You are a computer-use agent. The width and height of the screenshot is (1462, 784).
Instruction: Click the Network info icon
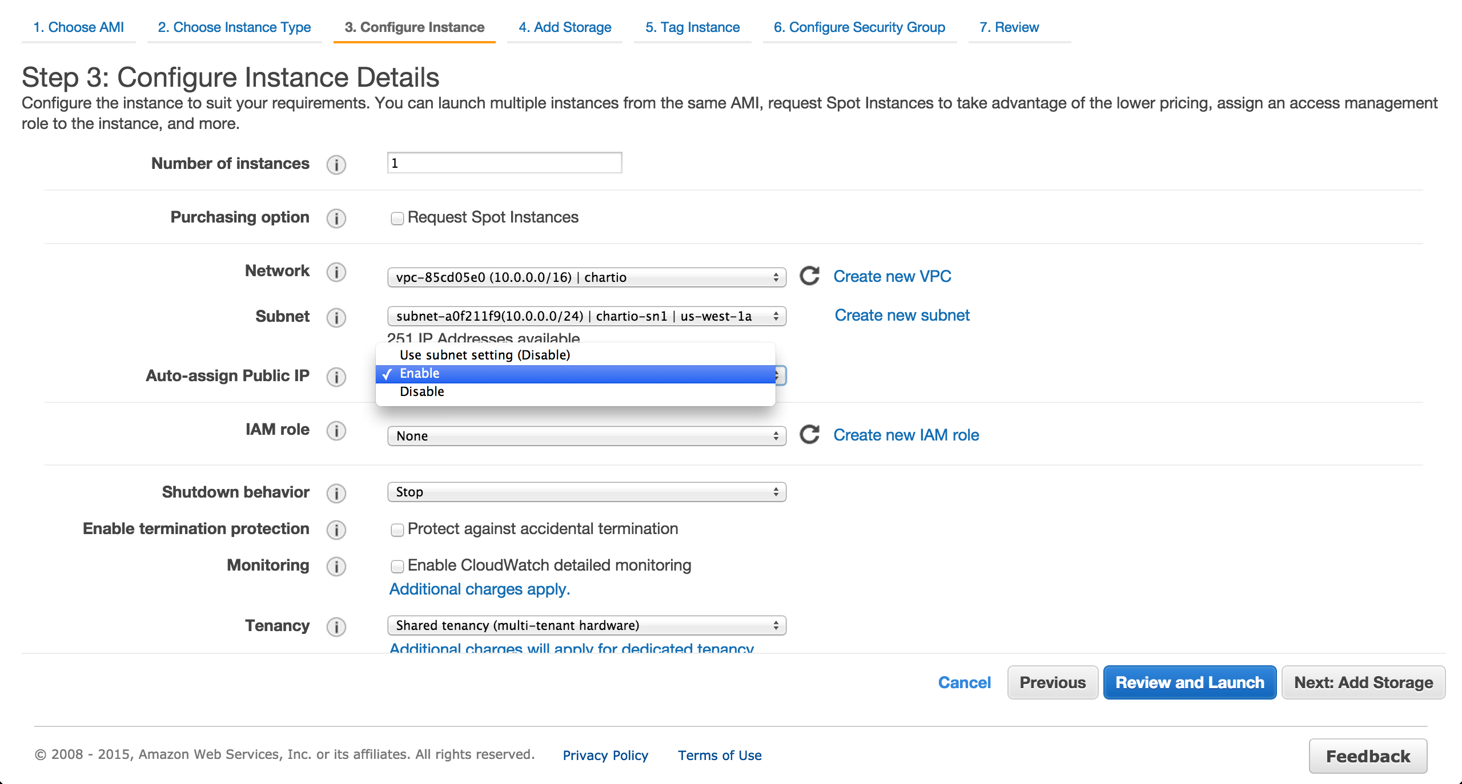(336, 272)
